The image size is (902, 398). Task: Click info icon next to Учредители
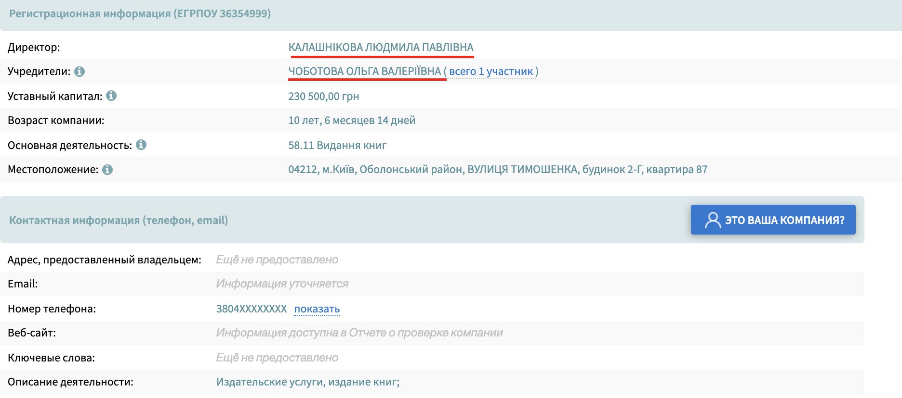pos(80,72)
